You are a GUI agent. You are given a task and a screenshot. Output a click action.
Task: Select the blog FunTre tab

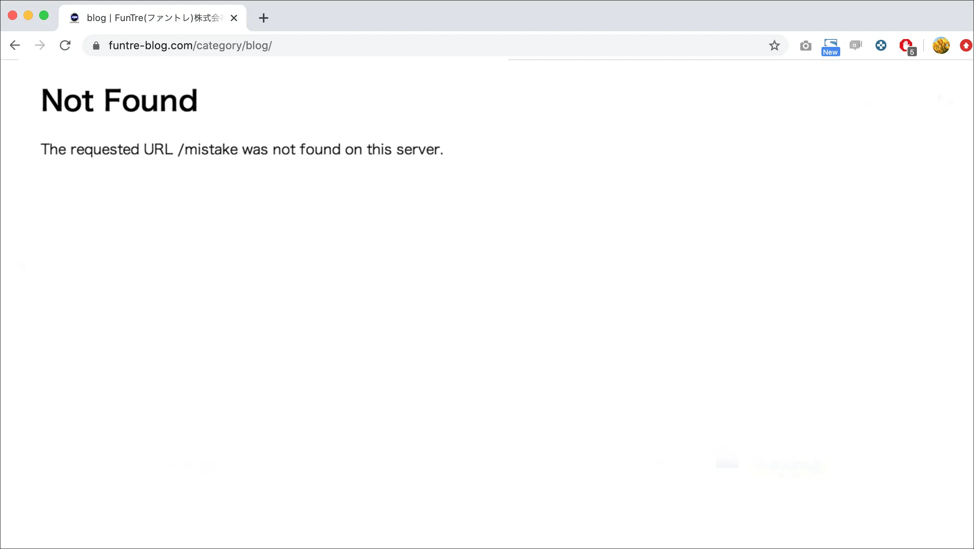click(x=149, y=18)
